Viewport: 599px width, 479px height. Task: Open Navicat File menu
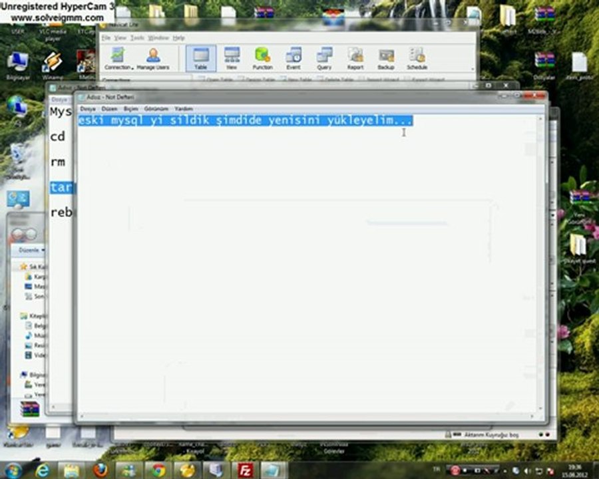[x=106, y=38]
